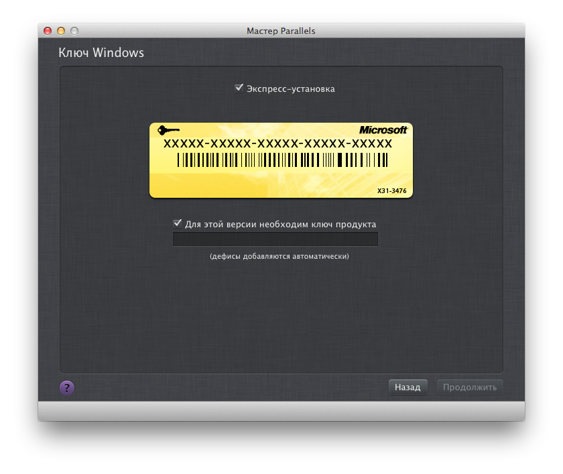Go back with the Назад button

pos(408,387)
